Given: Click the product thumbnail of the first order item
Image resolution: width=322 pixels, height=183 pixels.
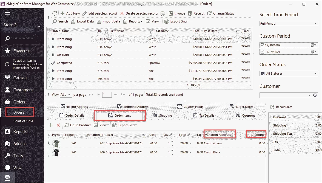Looking at the screenshot, I should [56, 143].
